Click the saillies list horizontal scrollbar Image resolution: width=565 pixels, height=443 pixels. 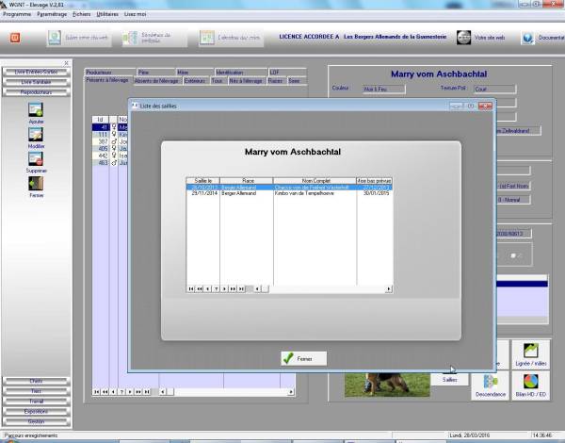(x=311, y=288)
